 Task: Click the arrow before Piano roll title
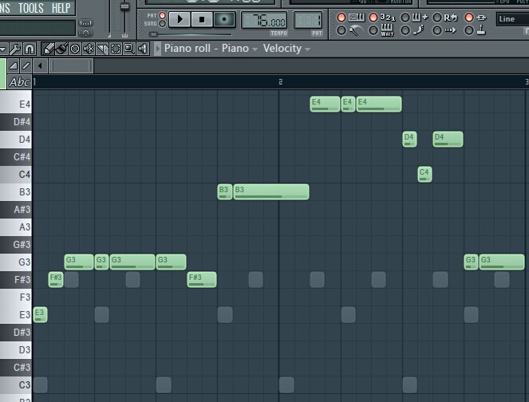click(157, 49)
